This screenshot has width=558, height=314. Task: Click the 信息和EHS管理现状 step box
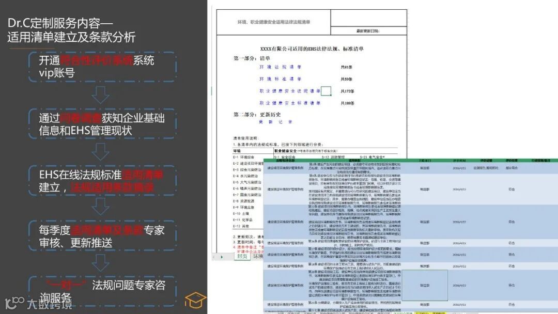coord(102,124)
